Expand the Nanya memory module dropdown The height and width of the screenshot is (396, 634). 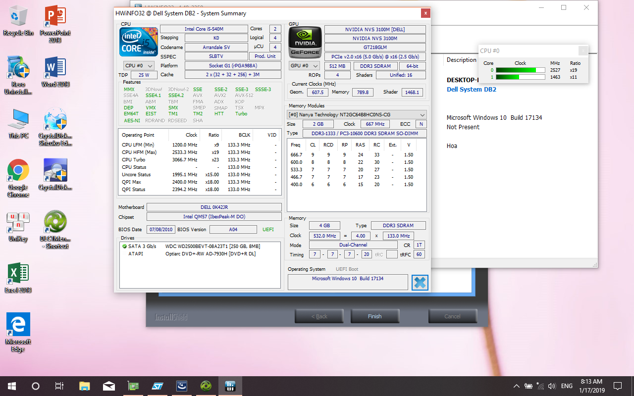[x=357, y=114]
